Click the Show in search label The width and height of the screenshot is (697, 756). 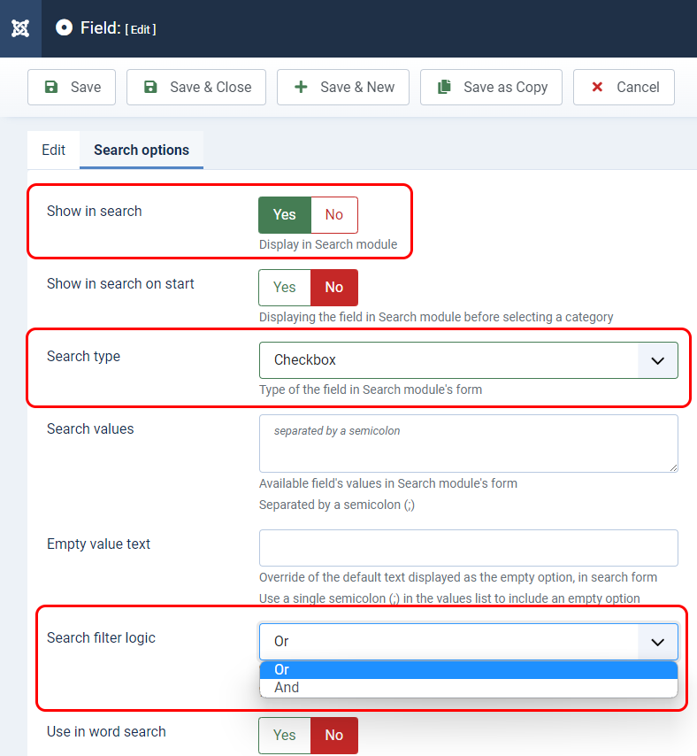tap(95, 212)
